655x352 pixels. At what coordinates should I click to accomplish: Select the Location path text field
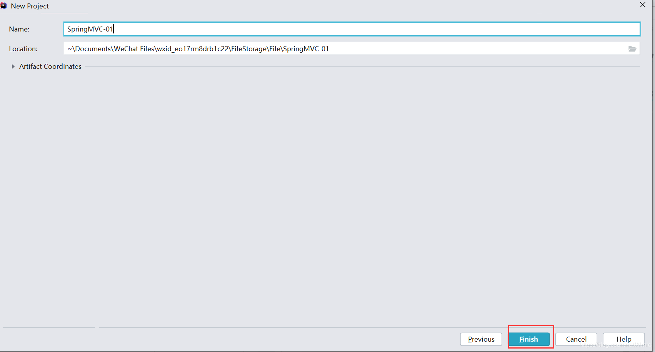tap(269, 48)
